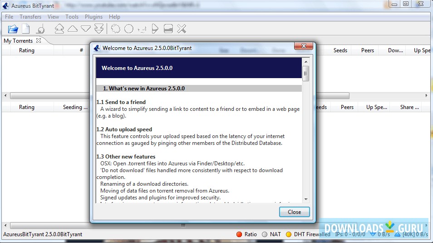Screen dimensions: 433x243
Task: Click the third toolbar icon beside the blank page
Action: point(41,29)
